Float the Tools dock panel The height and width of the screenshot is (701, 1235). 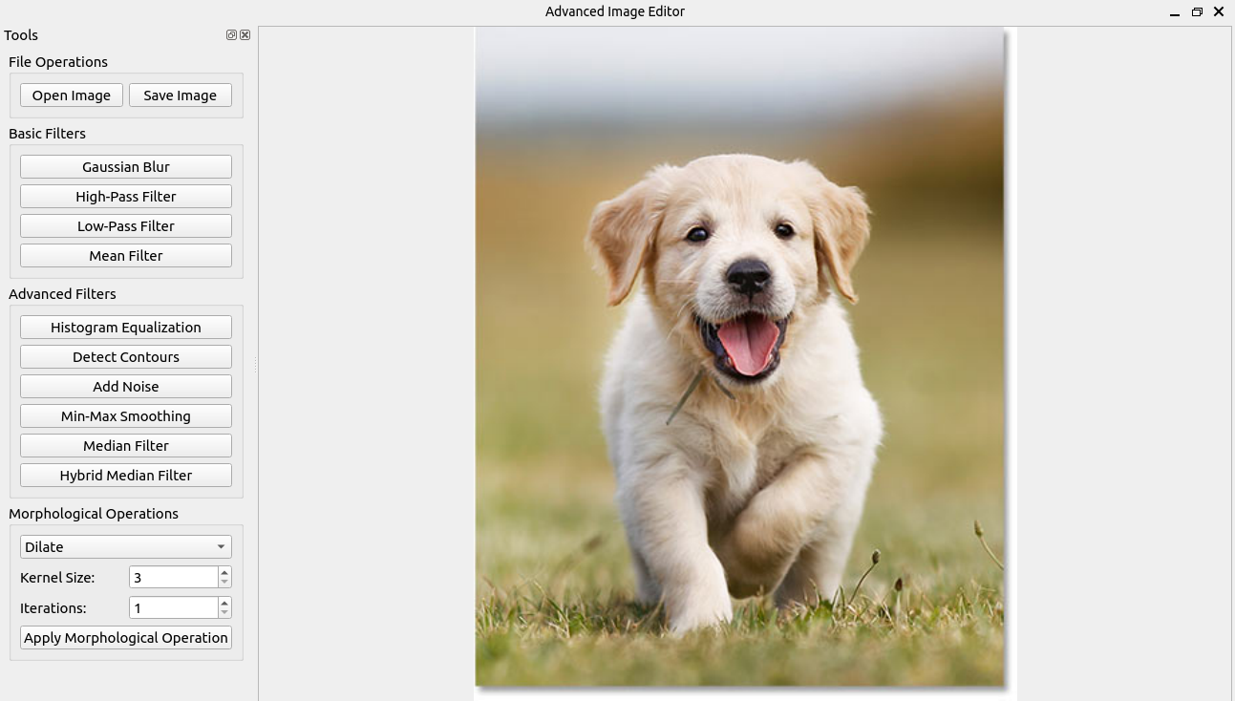coord(231,35)
